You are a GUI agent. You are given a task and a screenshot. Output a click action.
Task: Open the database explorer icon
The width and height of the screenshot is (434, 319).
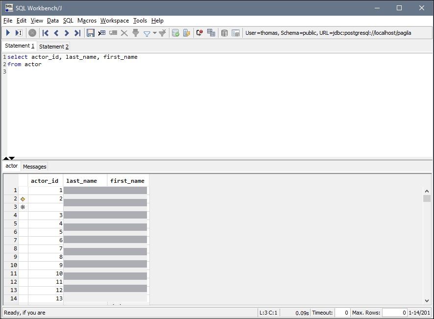click(224, 33)
